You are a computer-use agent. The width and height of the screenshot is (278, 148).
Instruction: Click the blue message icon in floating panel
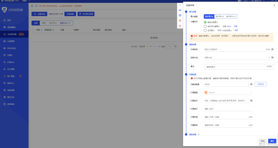(180, 15)
